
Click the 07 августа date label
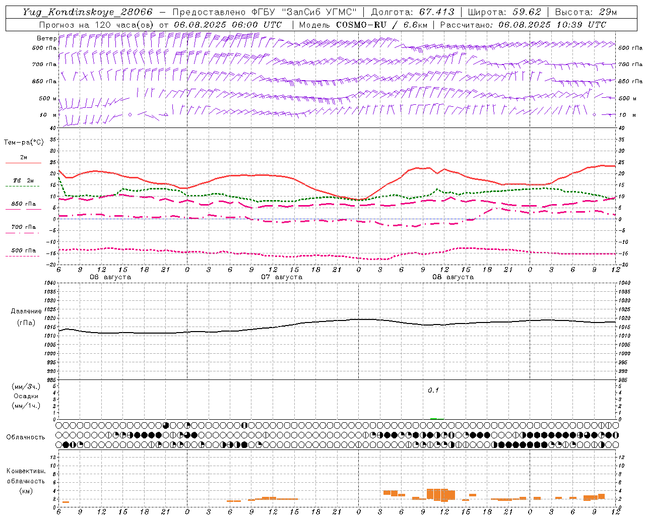(x=282, y=277)
